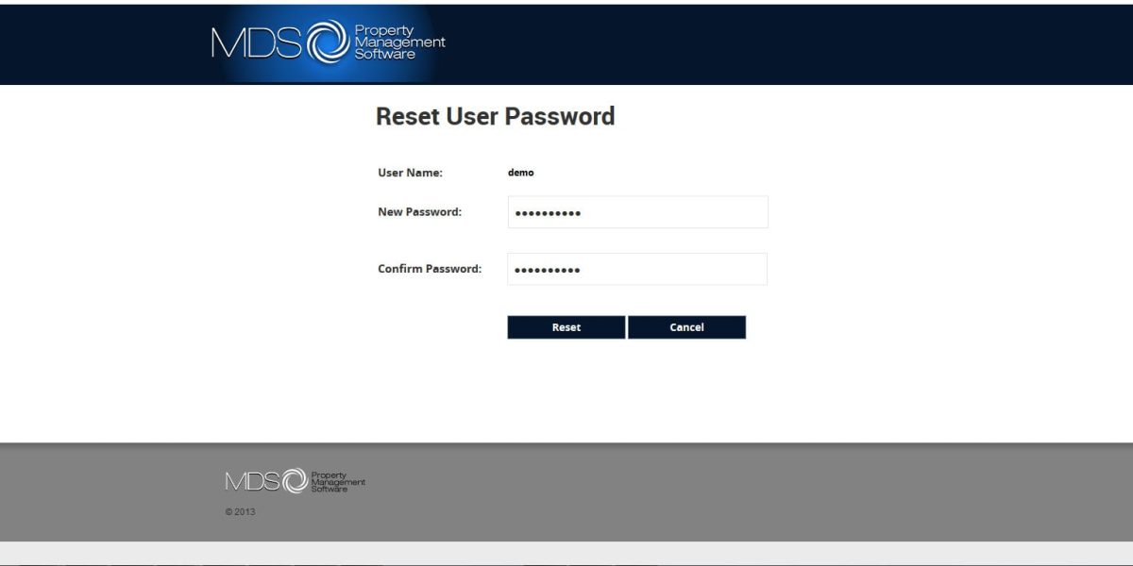Click inside the New Password input field

637,212
